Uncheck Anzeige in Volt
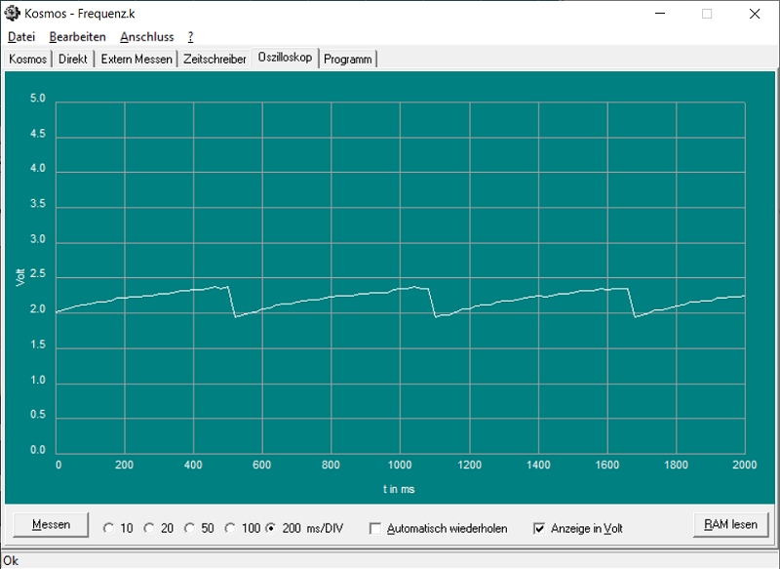Viewport: 780px width, 569px height. 539,529
